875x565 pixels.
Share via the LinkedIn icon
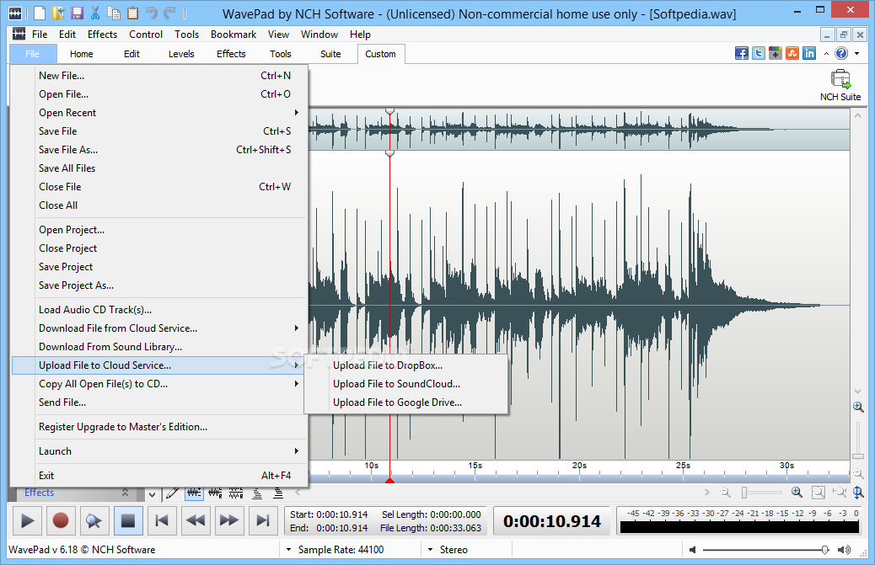809,54
